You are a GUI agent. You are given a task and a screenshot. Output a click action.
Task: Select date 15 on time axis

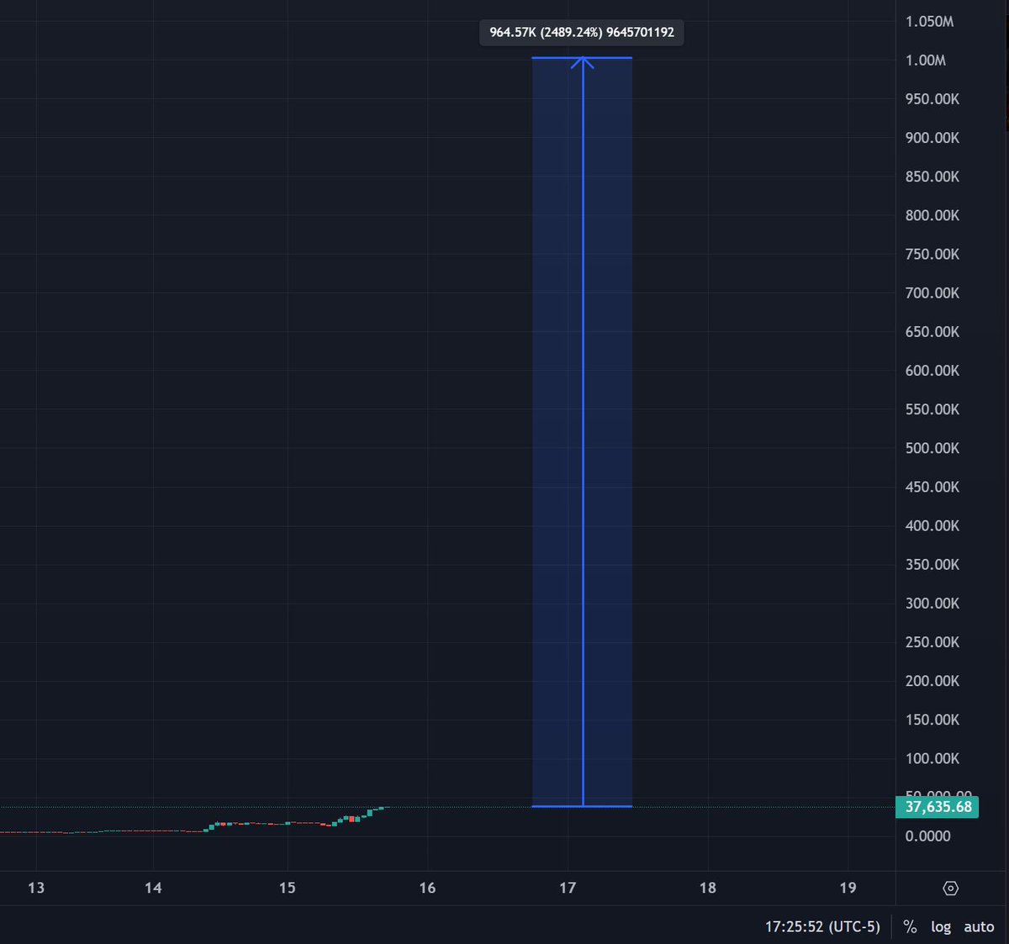288,888
